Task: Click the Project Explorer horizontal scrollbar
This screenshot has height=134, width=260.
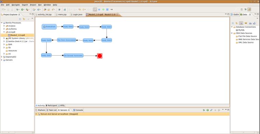Action: pyautogui.click(x=17, y=132)
